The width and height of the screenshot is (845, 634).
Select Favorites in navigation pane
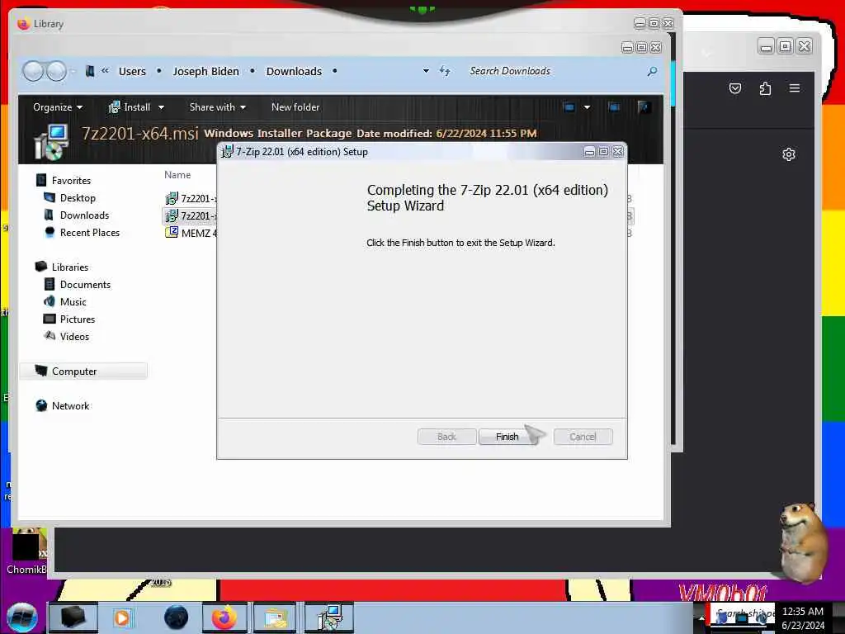[71, 181]
